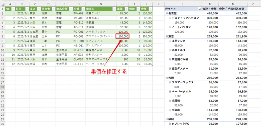Select the 107,800 pivot value cell
261x126 pixels.
pos(233,124)
